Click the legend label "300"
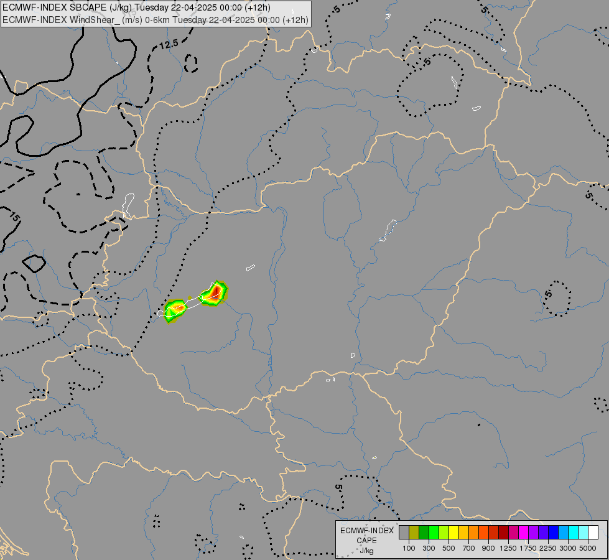The height and width of the screenshot is (560, 609). click(x=429, y=548)
